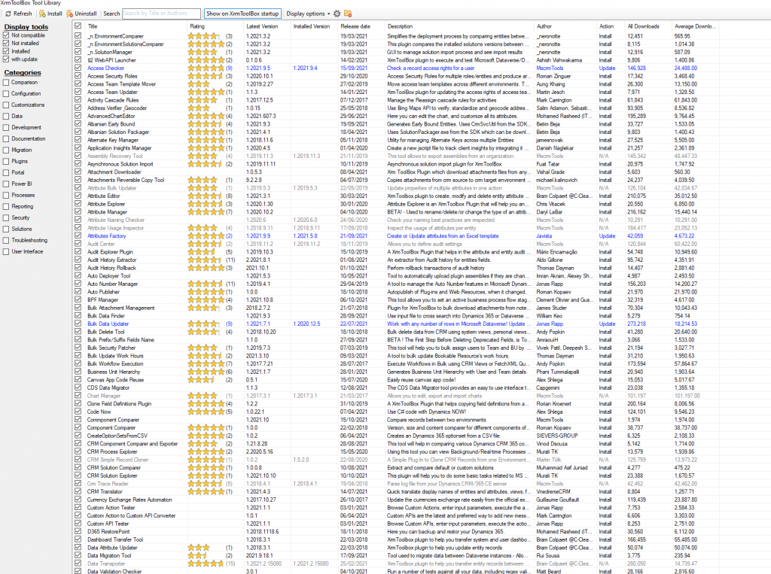Open the settings gear icon
Viewport: 771px width, 574px height.
337,14
